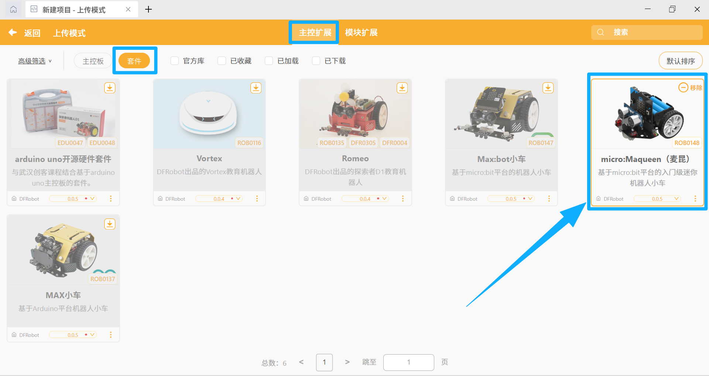Select the MAX小车 thumbnail image
Screen dimensions: 709x376
[x=64, y=250]
